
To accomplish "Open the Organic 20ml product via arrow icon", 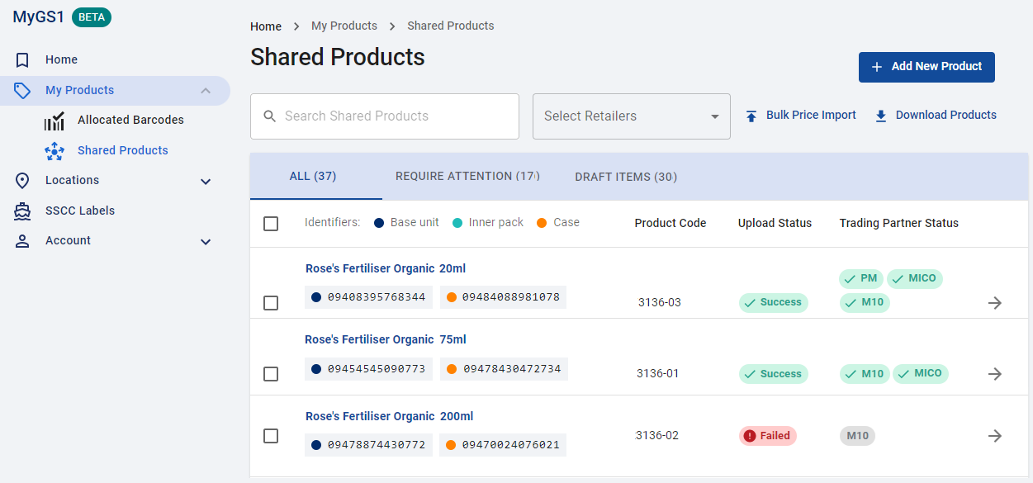I will [x=995, y=303].
